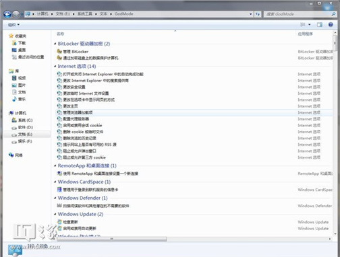Viewport: 340px width, 257px height.
Task: Click the Forward navigation arrow button
Action: (16, 14)
